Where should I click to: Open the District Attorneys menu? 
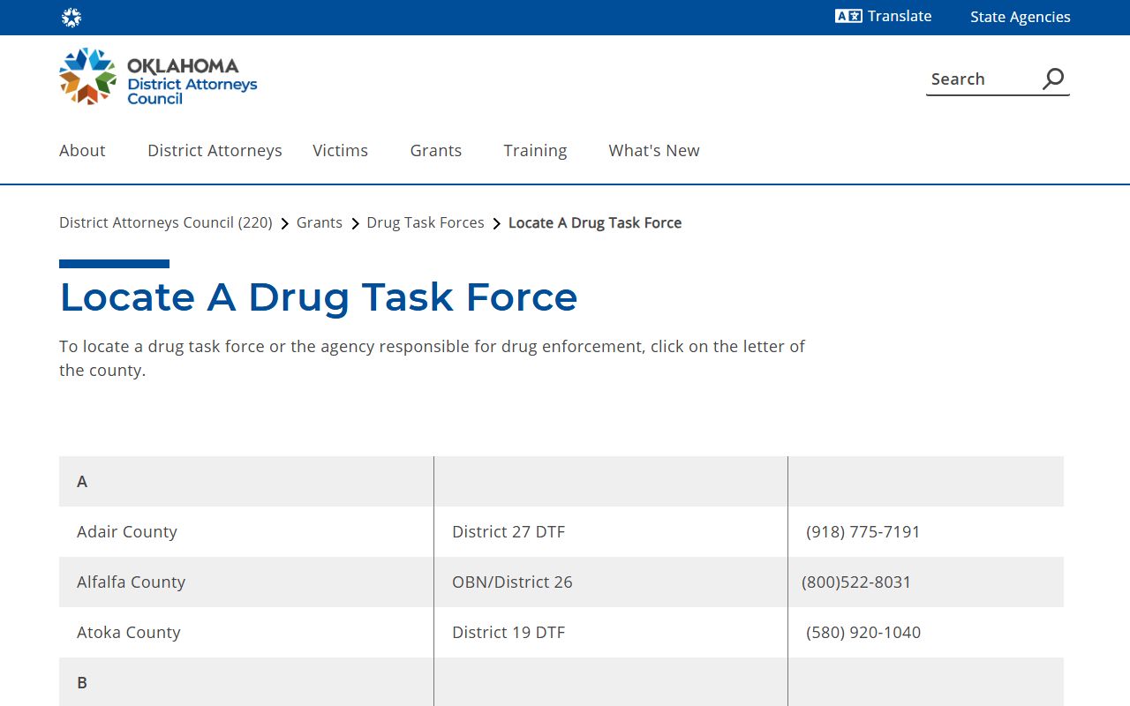click(215, 151)
